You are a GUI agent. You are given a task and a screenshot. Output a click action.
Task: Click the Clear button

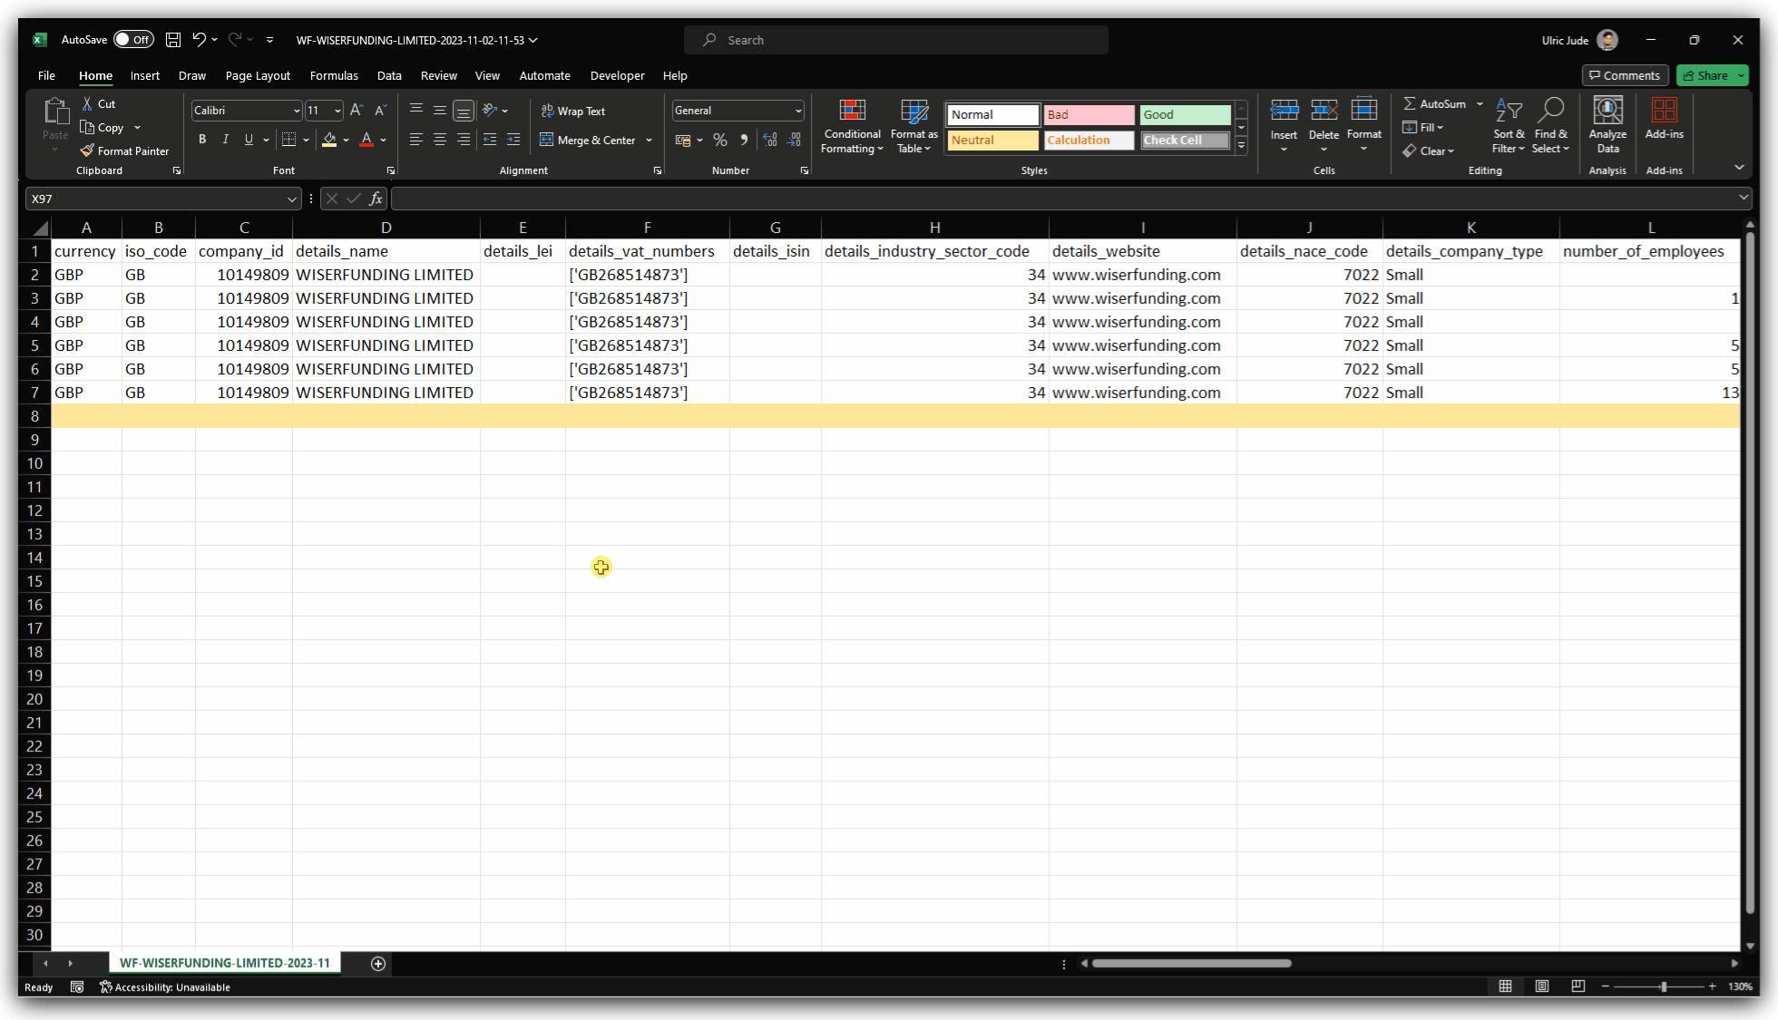click(1429, 151)
